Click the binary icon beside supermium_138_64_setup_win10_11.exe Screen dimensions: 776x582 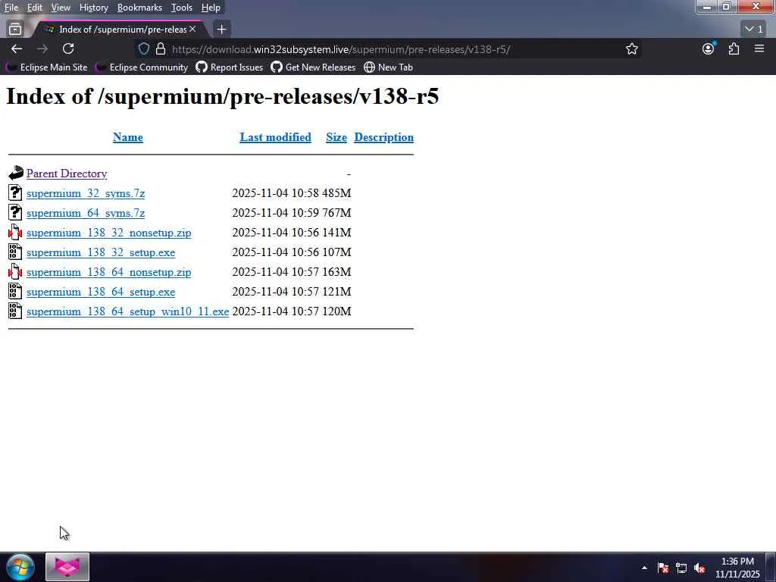pos(15,311)
